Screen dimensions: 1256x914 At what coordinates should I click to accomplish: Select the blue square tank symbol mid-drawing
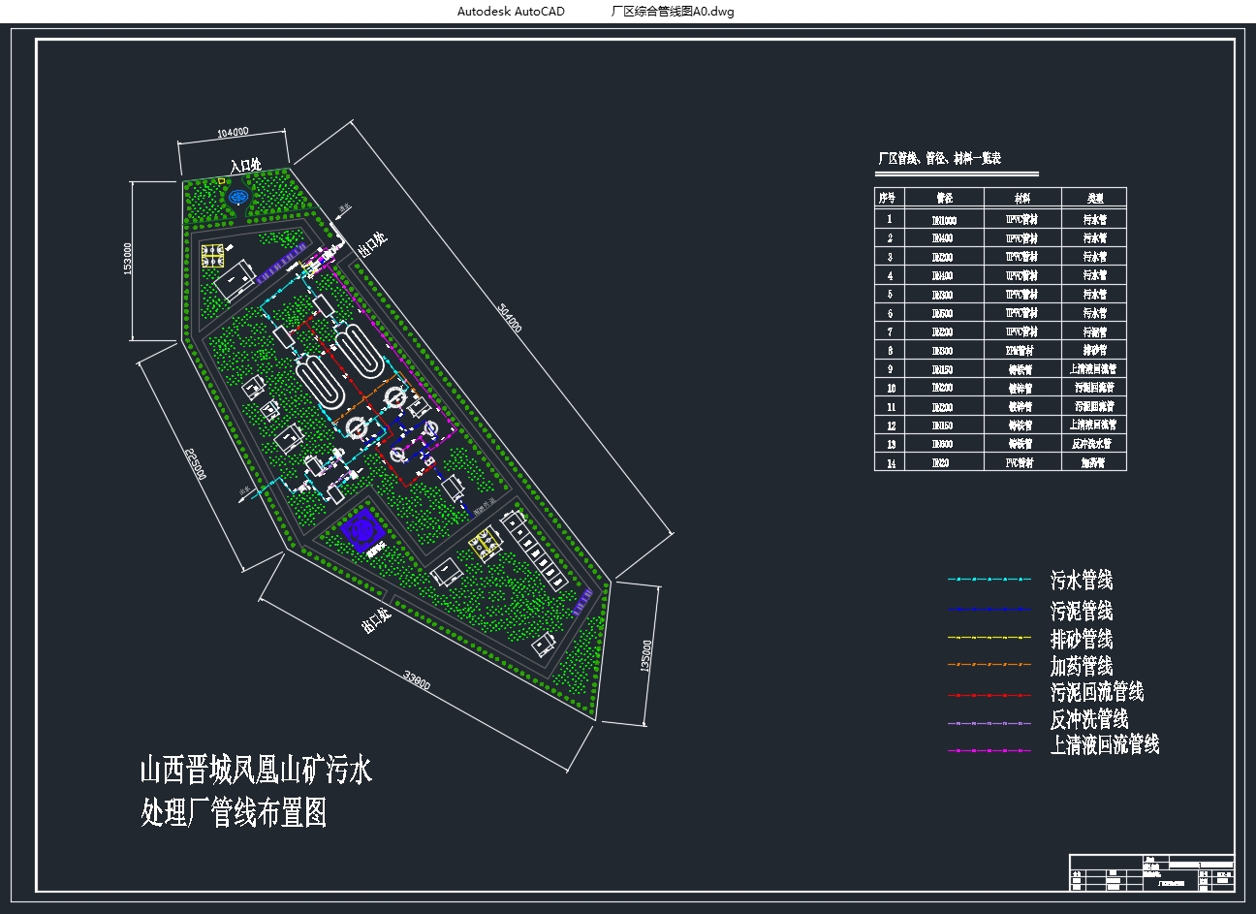coord(361,530)
